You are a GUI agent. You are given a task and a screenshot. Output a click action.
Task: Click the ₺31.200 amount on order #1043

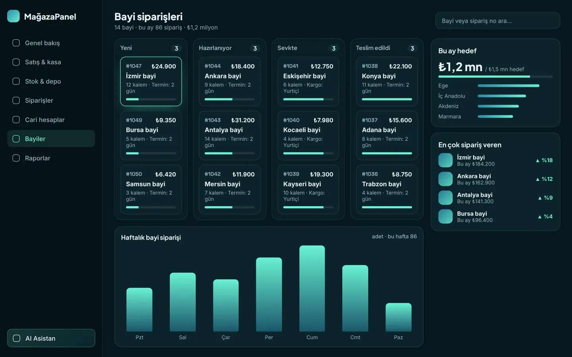(243, 120)
